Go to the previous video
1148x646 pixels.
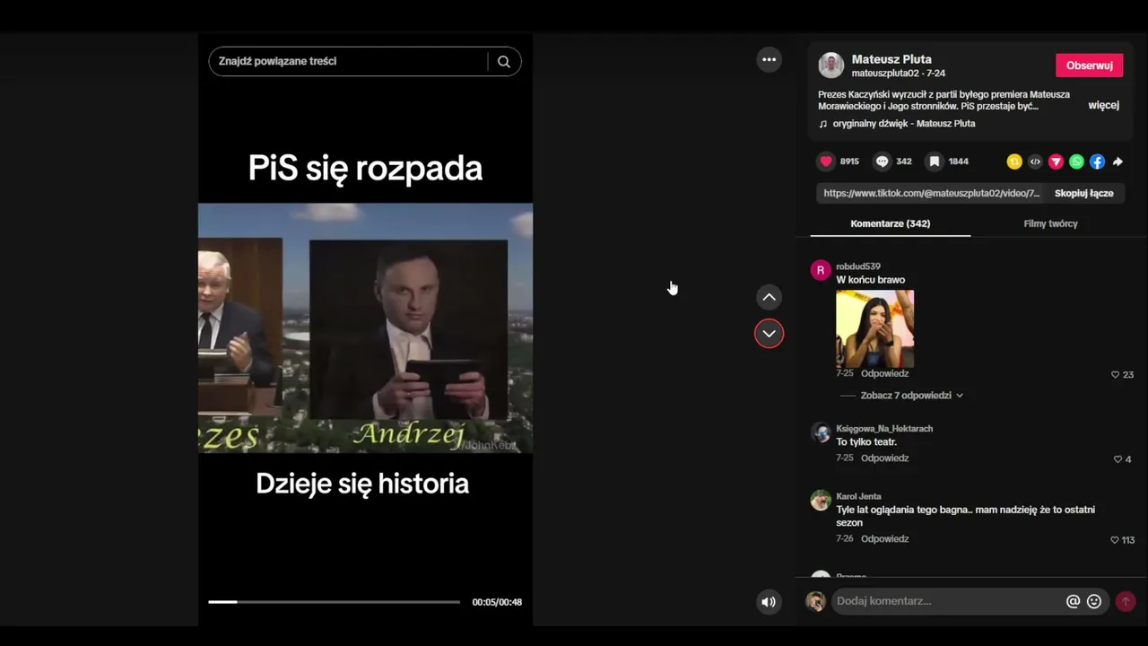coord(769,297)
